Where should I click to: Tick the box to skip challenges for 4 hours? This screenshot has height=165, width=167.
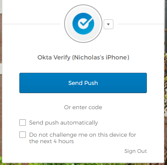click(x=23, y=135)
